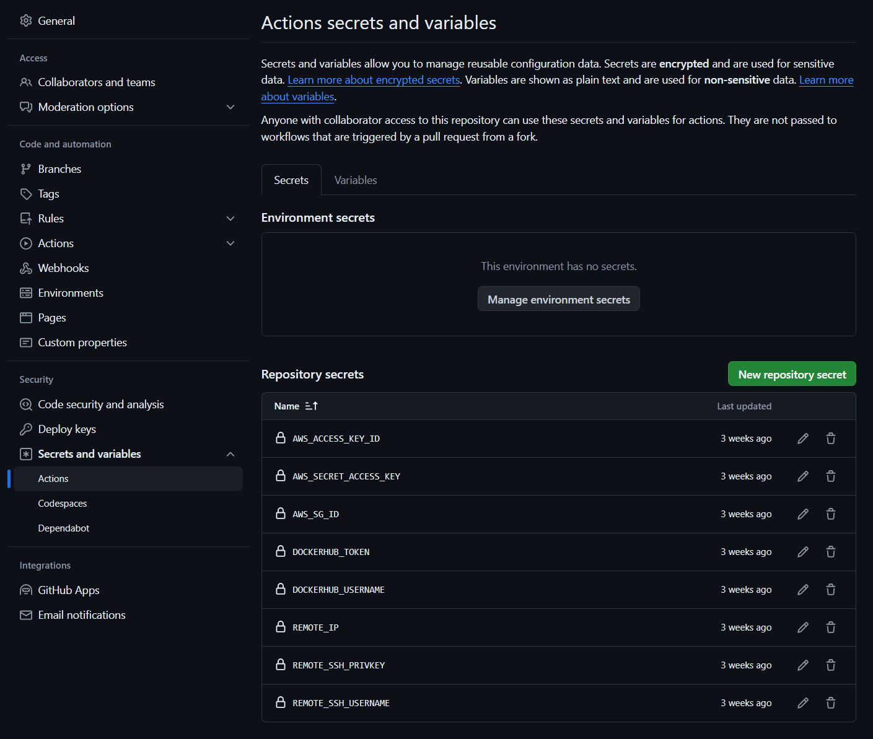
Task: Delete REMOTE_SSH_USERNAME using its trash icon
Action: [830, 703]
